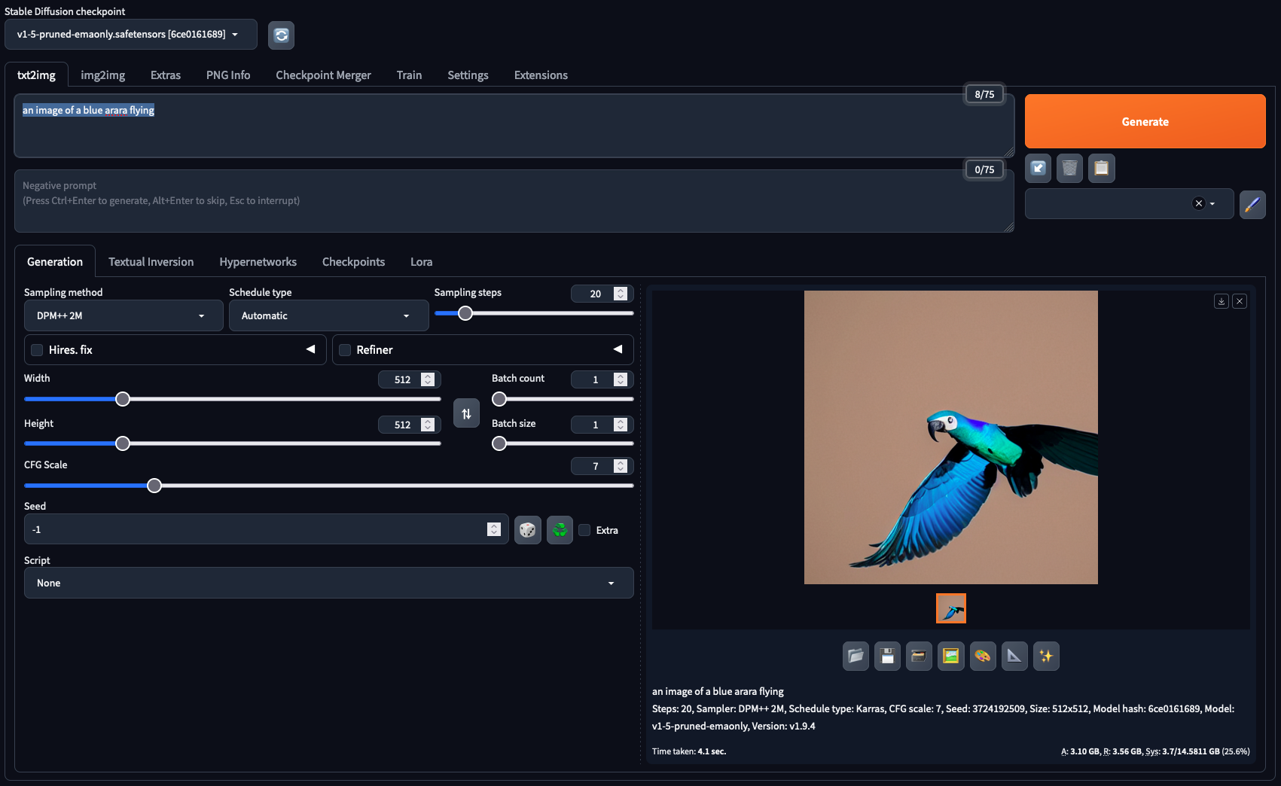Screen dimensions: 1281x786
Task: Click the orange Generate button
Action: point(1145,121)
